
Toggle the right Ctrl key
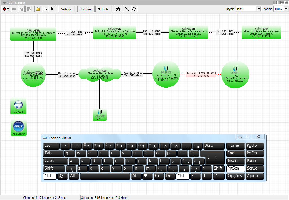point(183,176)
